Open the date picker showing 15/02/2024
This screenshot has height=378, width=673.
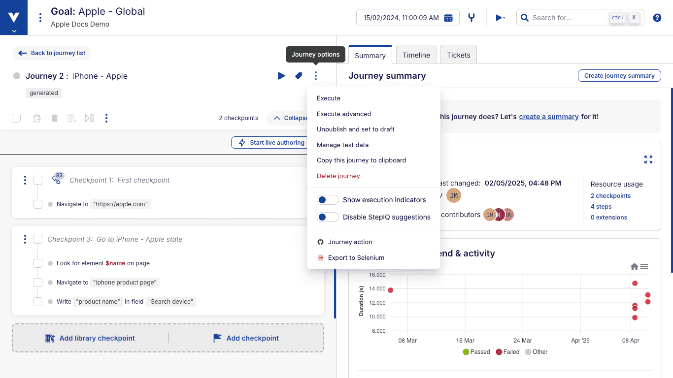point(407,17)
